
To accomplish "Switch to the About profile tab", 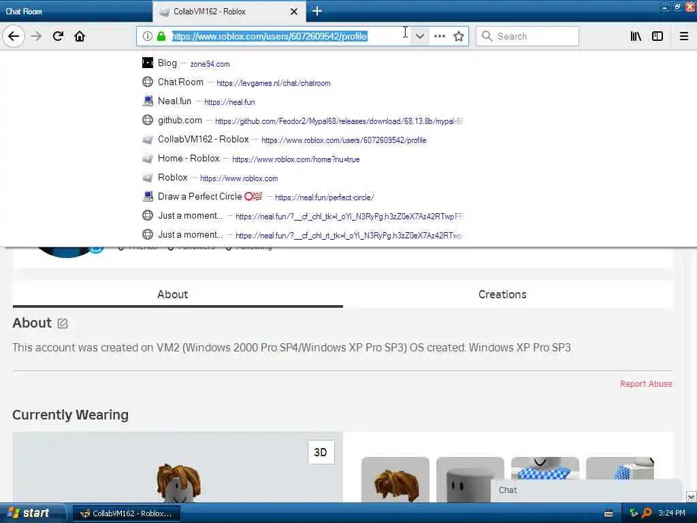I will (x=178, y=294).
